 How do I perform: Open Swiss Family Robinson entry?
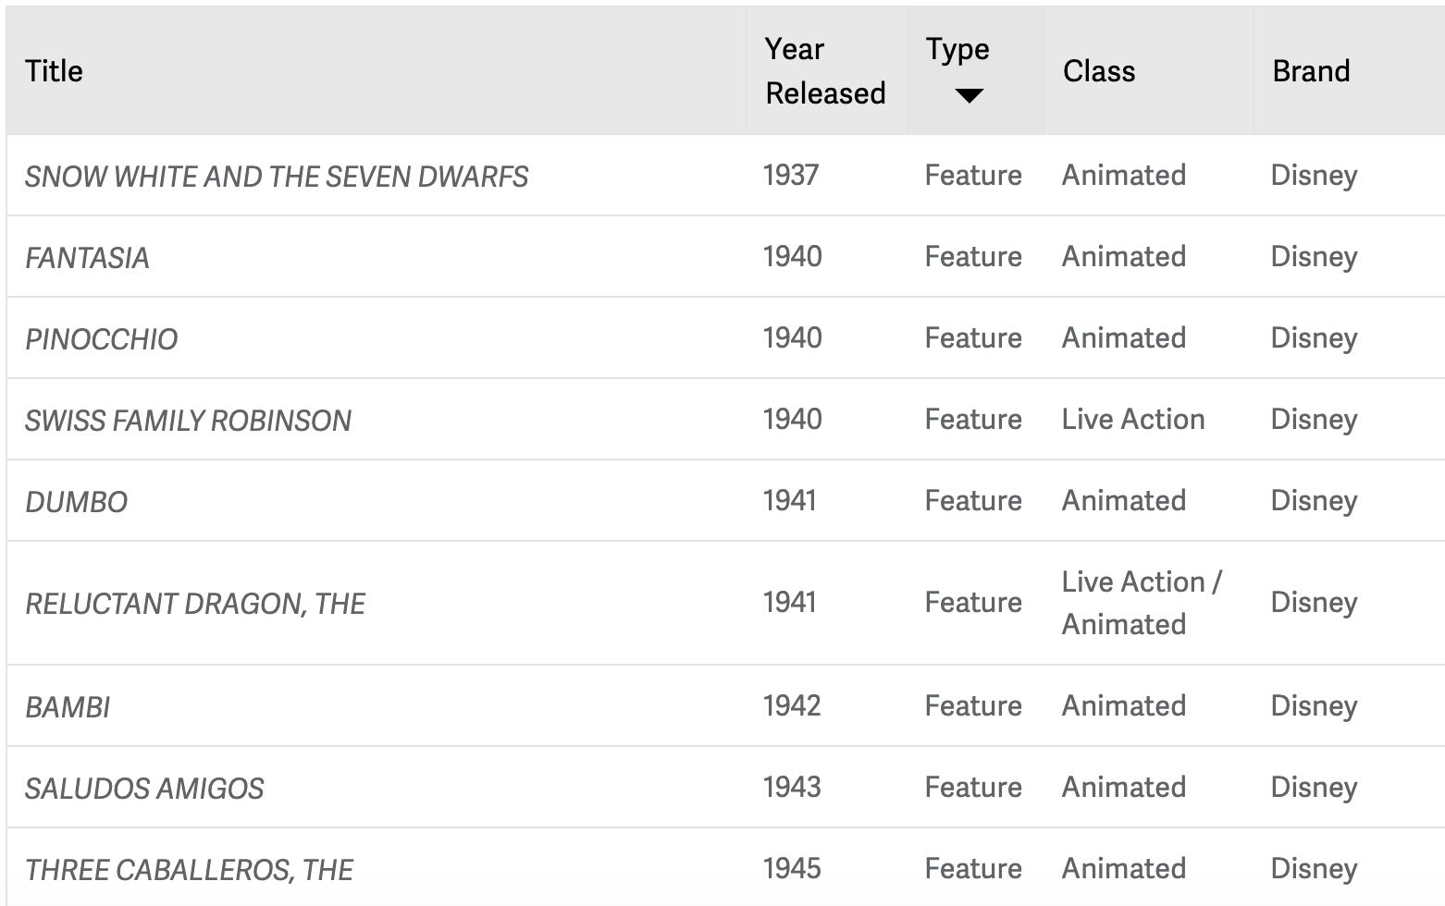pyautogui.click(x=188, y=421)
